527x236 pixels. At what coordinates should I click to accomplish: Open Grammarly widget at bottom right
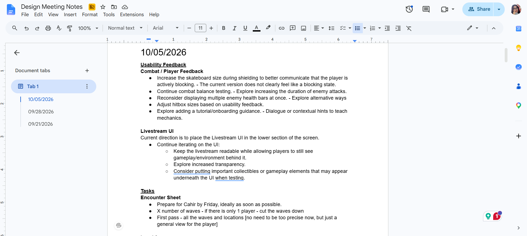point(492,216)
